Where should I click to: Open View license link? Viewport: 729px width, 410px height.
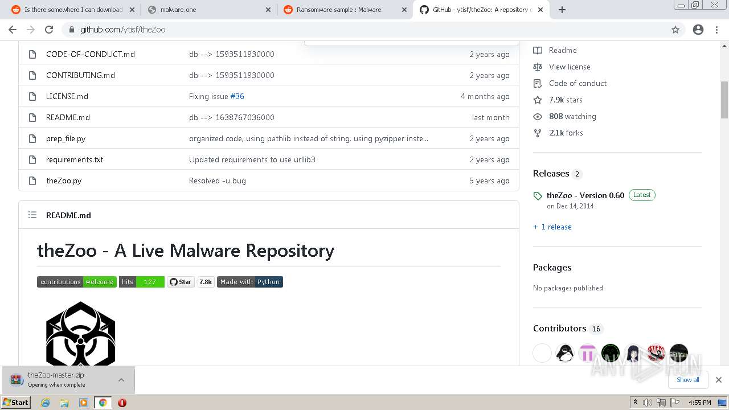562,67
